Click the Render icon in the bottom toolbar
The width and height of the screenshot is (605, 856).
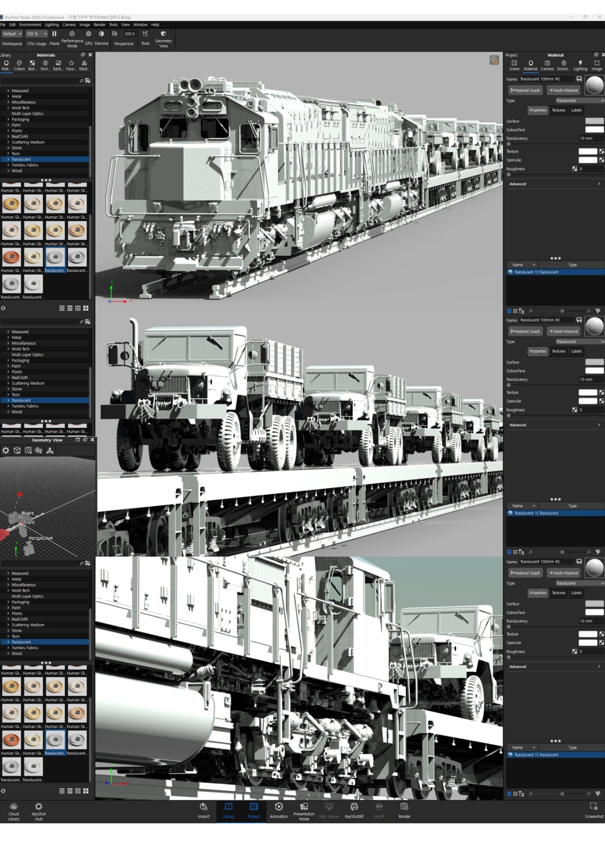pyautogui.click(x=404, y=810)
